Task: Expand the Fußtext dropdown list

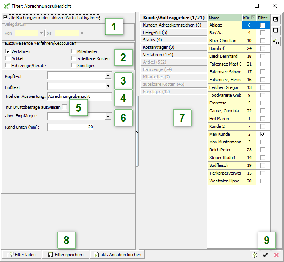Action: pyautogui.click(x=108, y=86)
